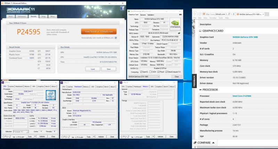Open the address bar search dropdown arrow
The height and width of the screenshot is (149, 278).
click(231, 14)
